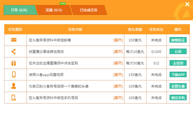Image resolution: width=193 pixels, height=119 pixels.
Task: Click the user avatar icon in task list
Action: point(14,86)
